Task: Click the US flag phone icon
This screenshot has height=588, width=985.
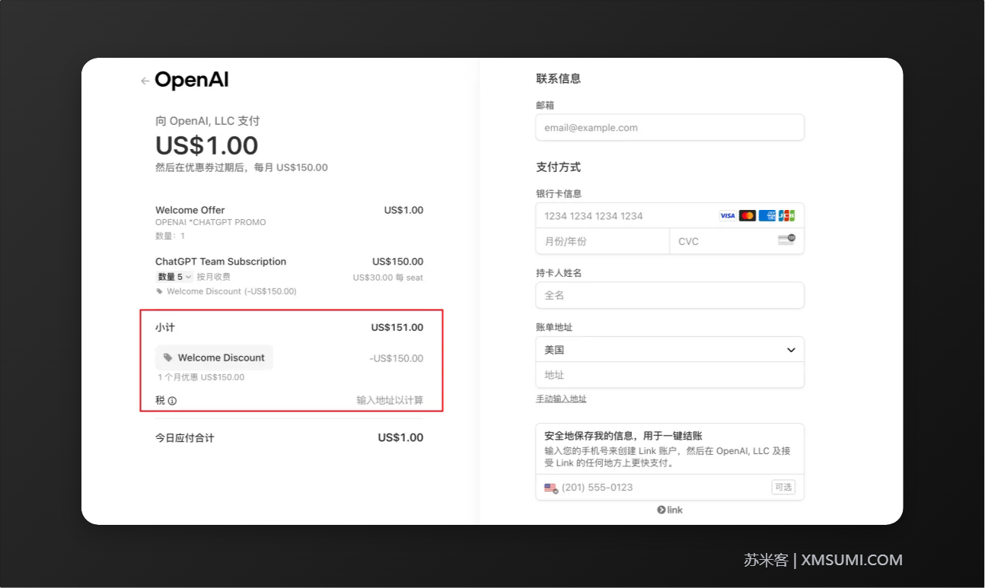Action: point(551,488)
